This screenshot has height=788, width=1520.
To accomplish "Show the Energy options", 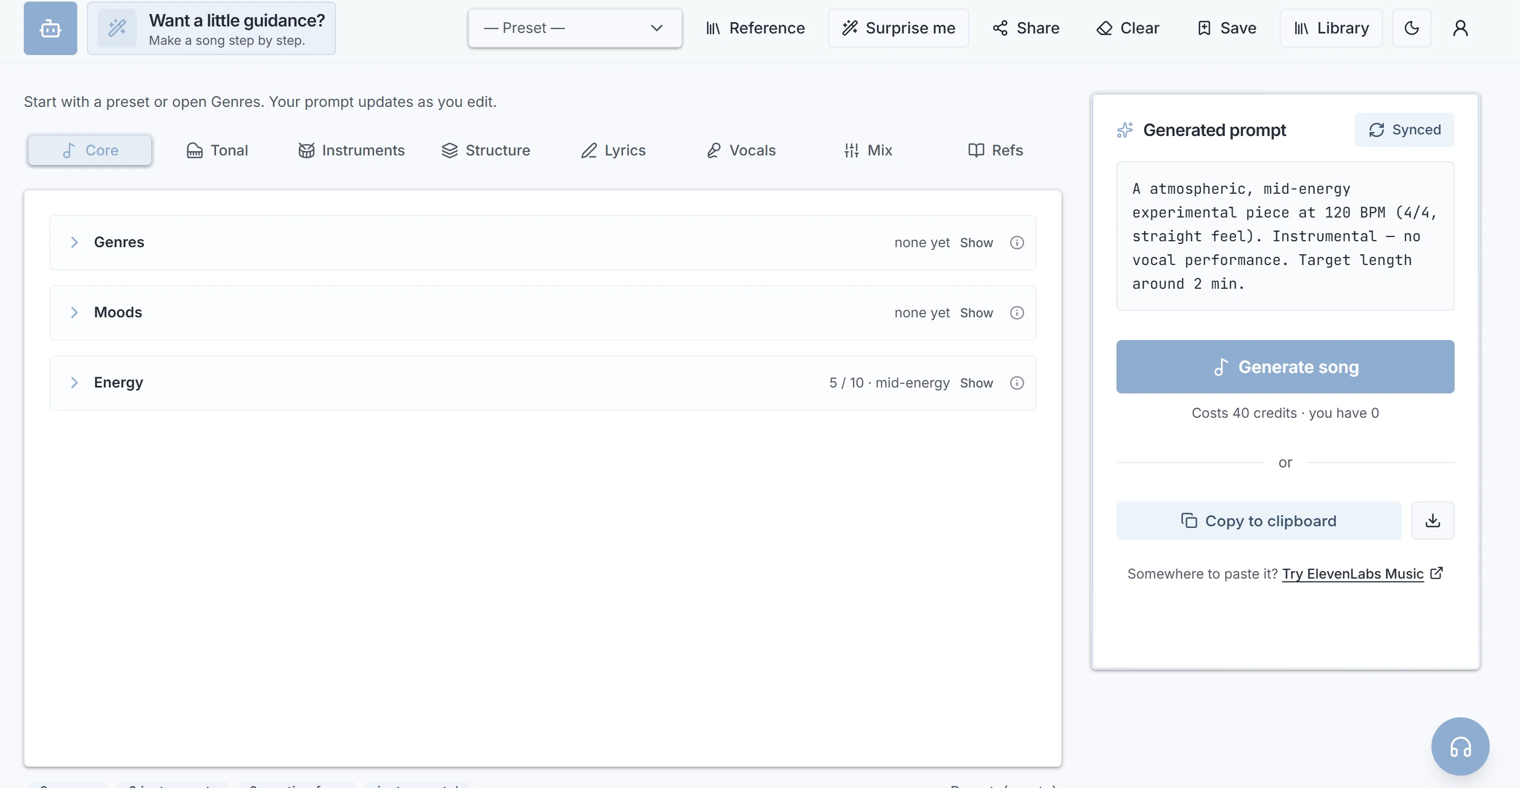I will (976, 383).
